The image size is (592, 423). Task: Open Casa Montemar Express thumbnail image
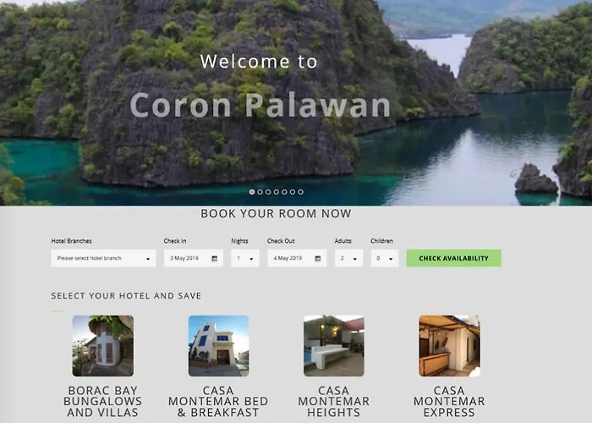449,346
